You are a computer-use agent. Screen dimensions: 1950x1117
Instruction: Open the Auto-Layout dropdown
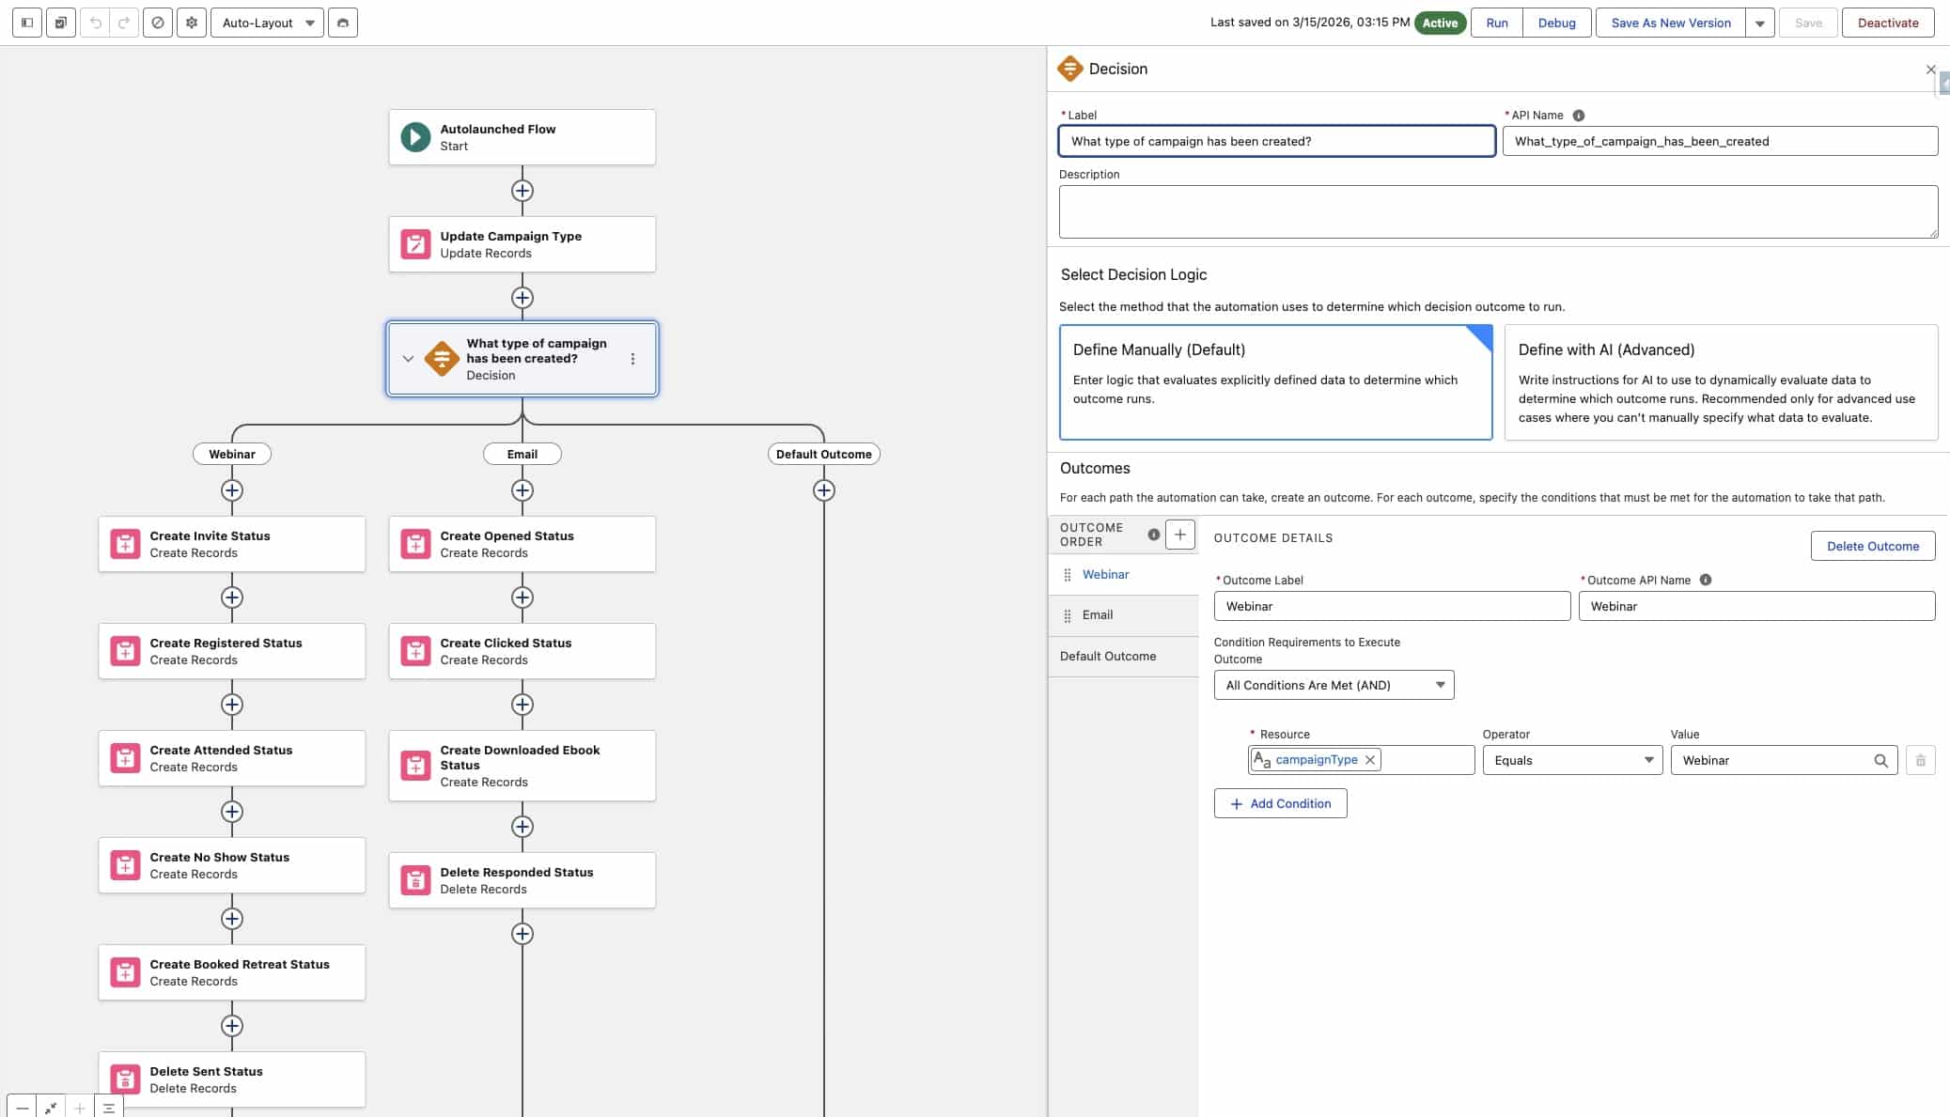click(x=267, y=23)
